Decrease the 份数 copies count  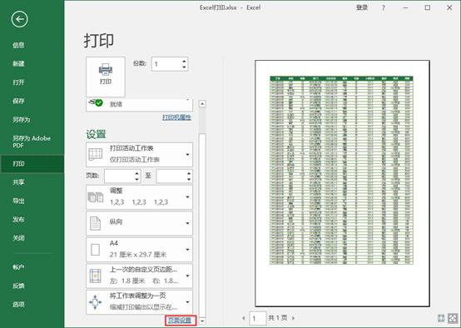point(184,67)
